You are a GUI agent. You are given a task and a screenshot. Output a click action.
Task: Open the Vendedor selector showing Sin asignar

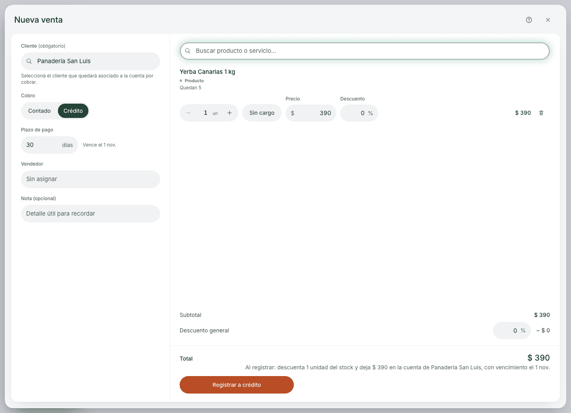(90, 179)
